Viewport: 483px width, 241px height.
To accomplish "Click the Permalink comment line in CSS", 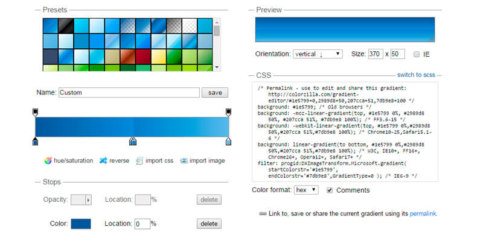I will [x=332, y=88].
